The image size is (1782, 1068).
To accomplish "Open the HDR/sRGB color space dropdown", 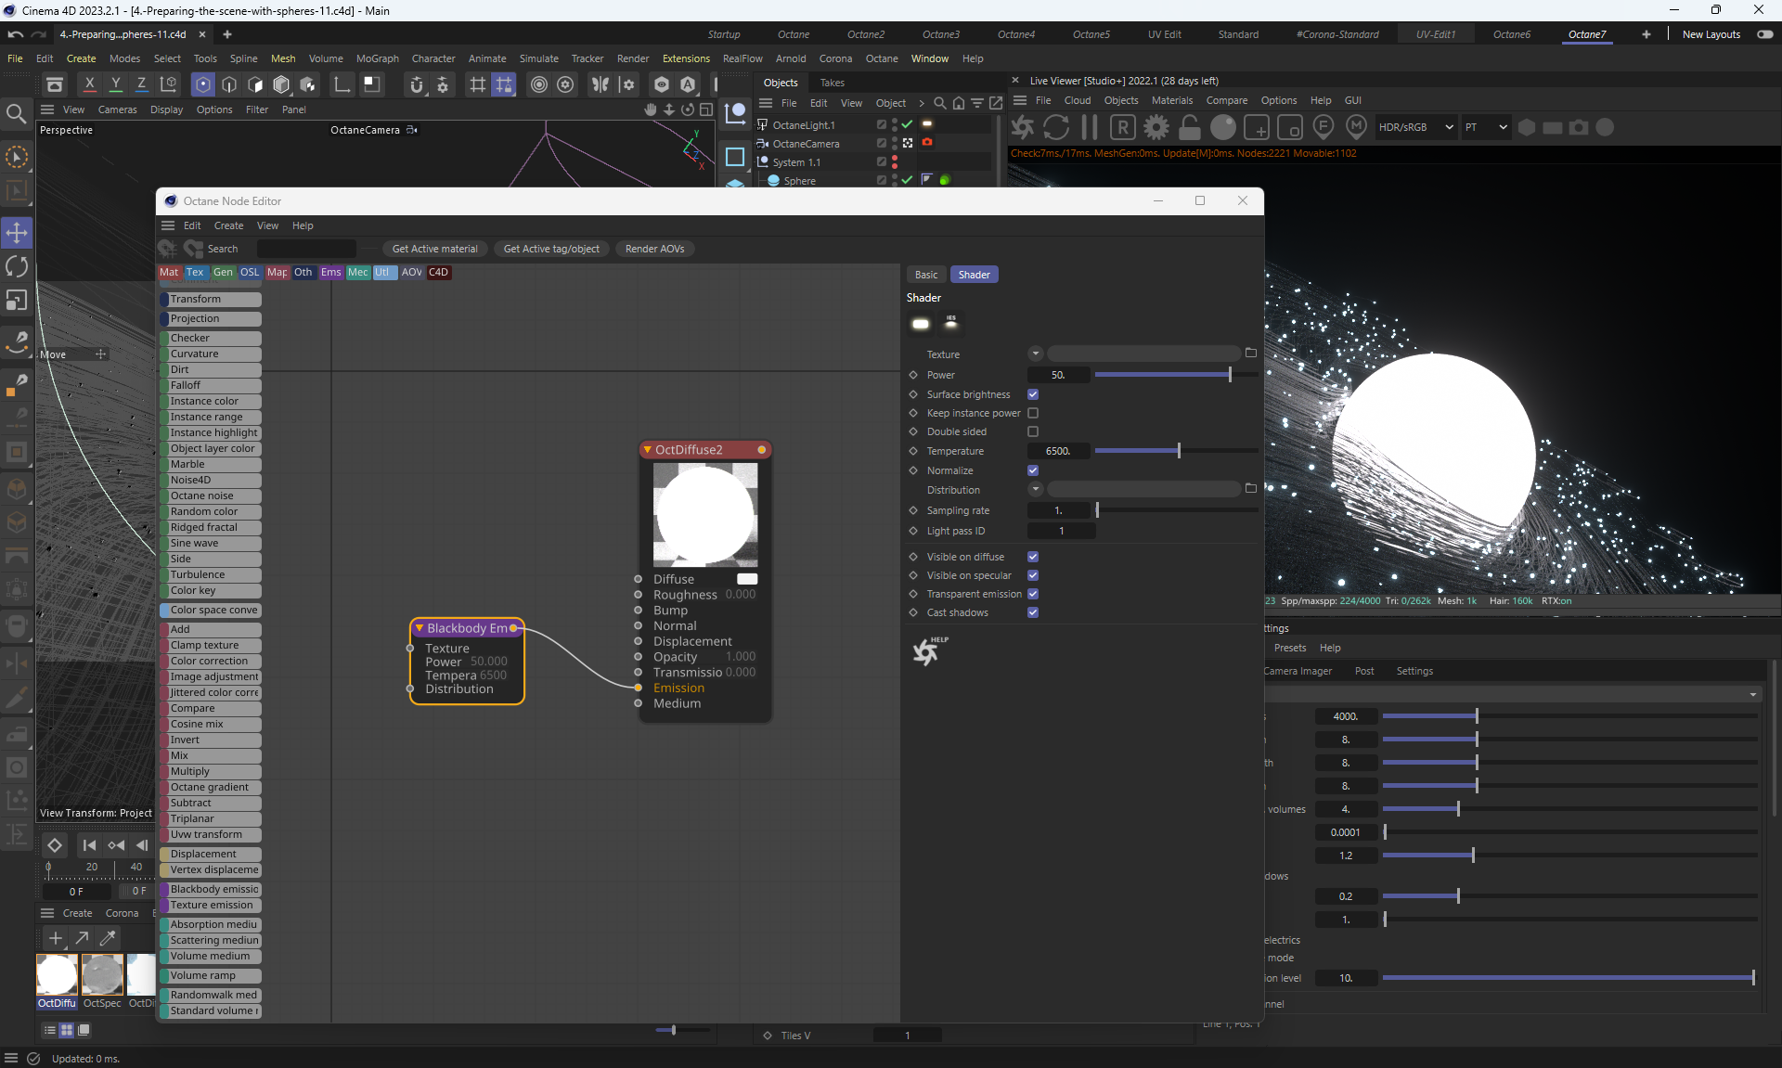I will [1415, 127].
